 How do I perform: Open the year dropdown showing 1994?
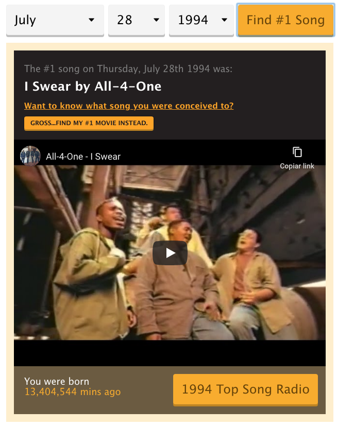[201, 20]
